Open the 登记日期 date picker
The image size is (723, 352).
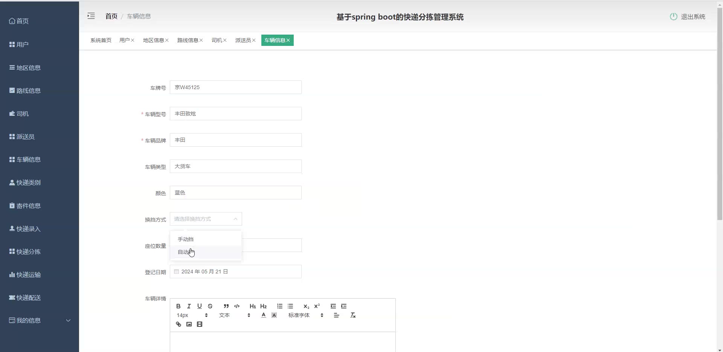point(236,272)
